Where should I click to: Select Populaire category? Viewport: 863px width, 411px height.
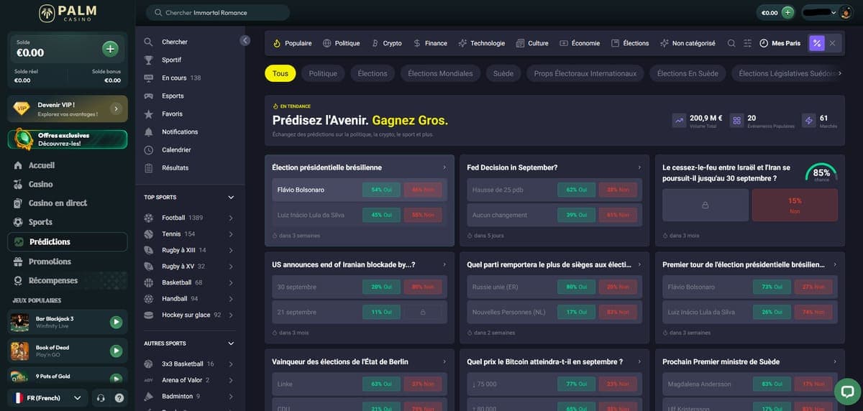[x=292, y=43]
